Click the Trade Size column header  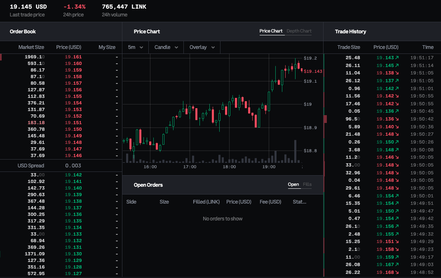[x=348, y=47]
